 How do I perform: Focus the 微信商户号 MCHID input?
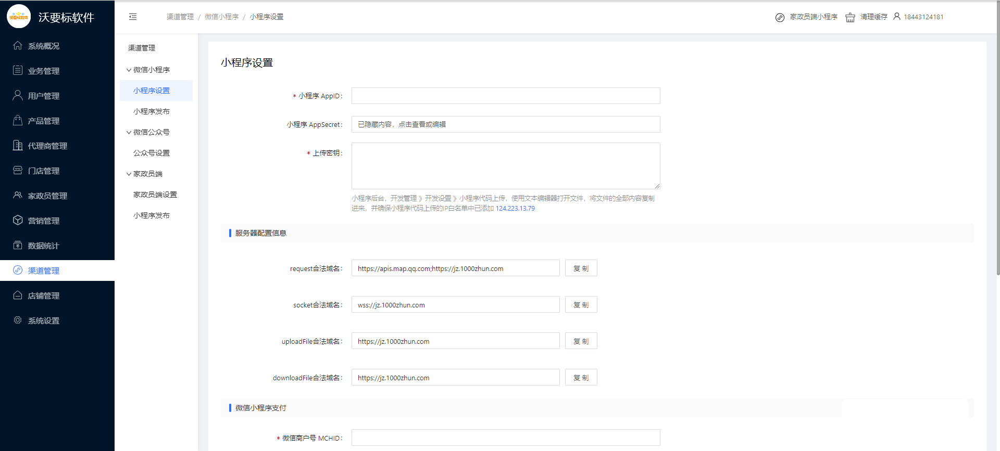point(506,437)
